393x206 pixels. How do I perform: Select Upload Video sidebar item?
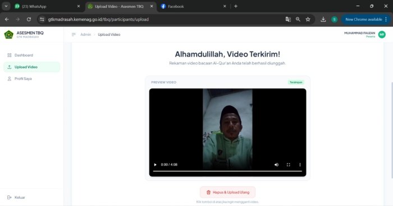click(32, 67)
